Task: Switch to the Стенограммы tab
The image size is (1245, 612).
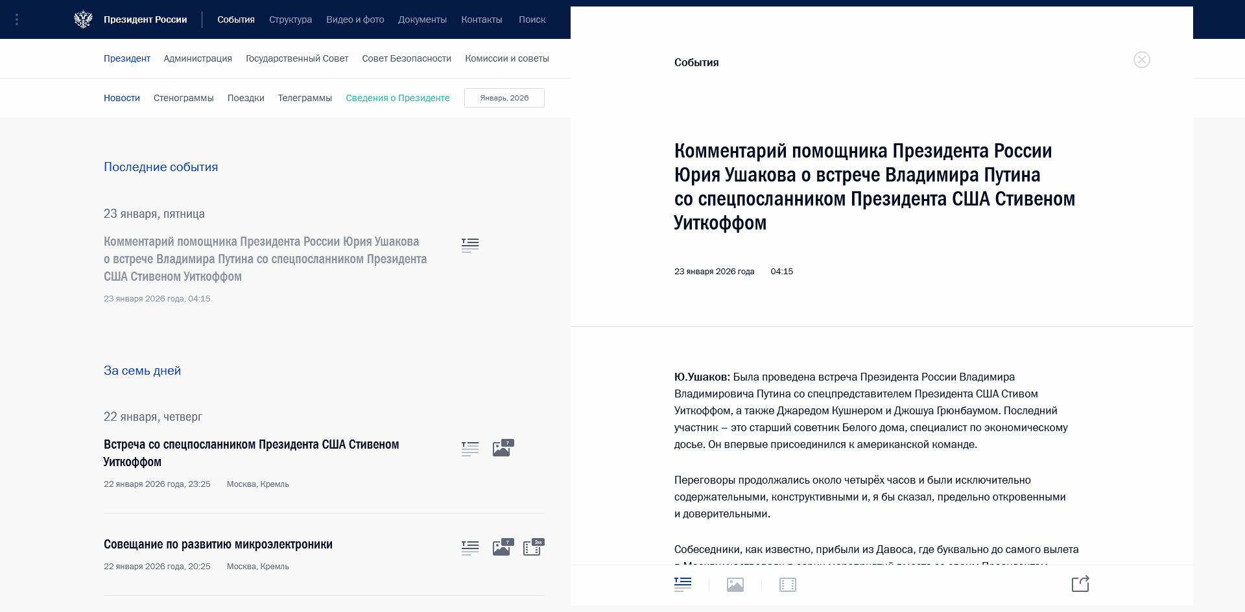Action: [184, 98]
